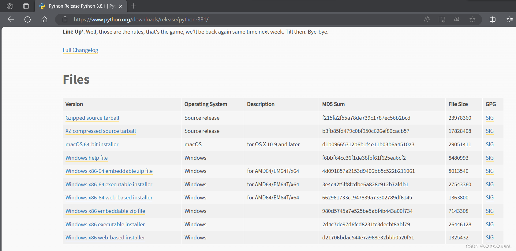The height and width of the screenshot is (251, 516).
Task: Download macOS 64-bit installer
Action: click(92, 144)
